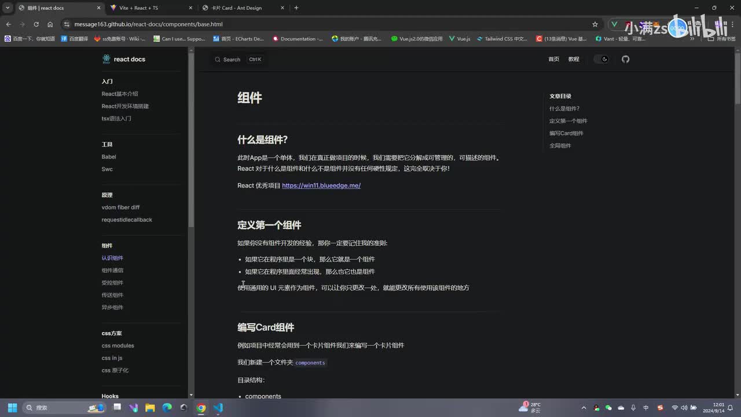
Task: Open 受控组件 in the sidebar
Action: click(x=112, y=283)
